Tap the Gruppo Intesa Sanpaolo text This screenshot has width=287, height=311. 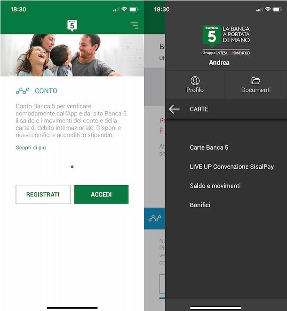pyautogui.click(x=226, y=53)
